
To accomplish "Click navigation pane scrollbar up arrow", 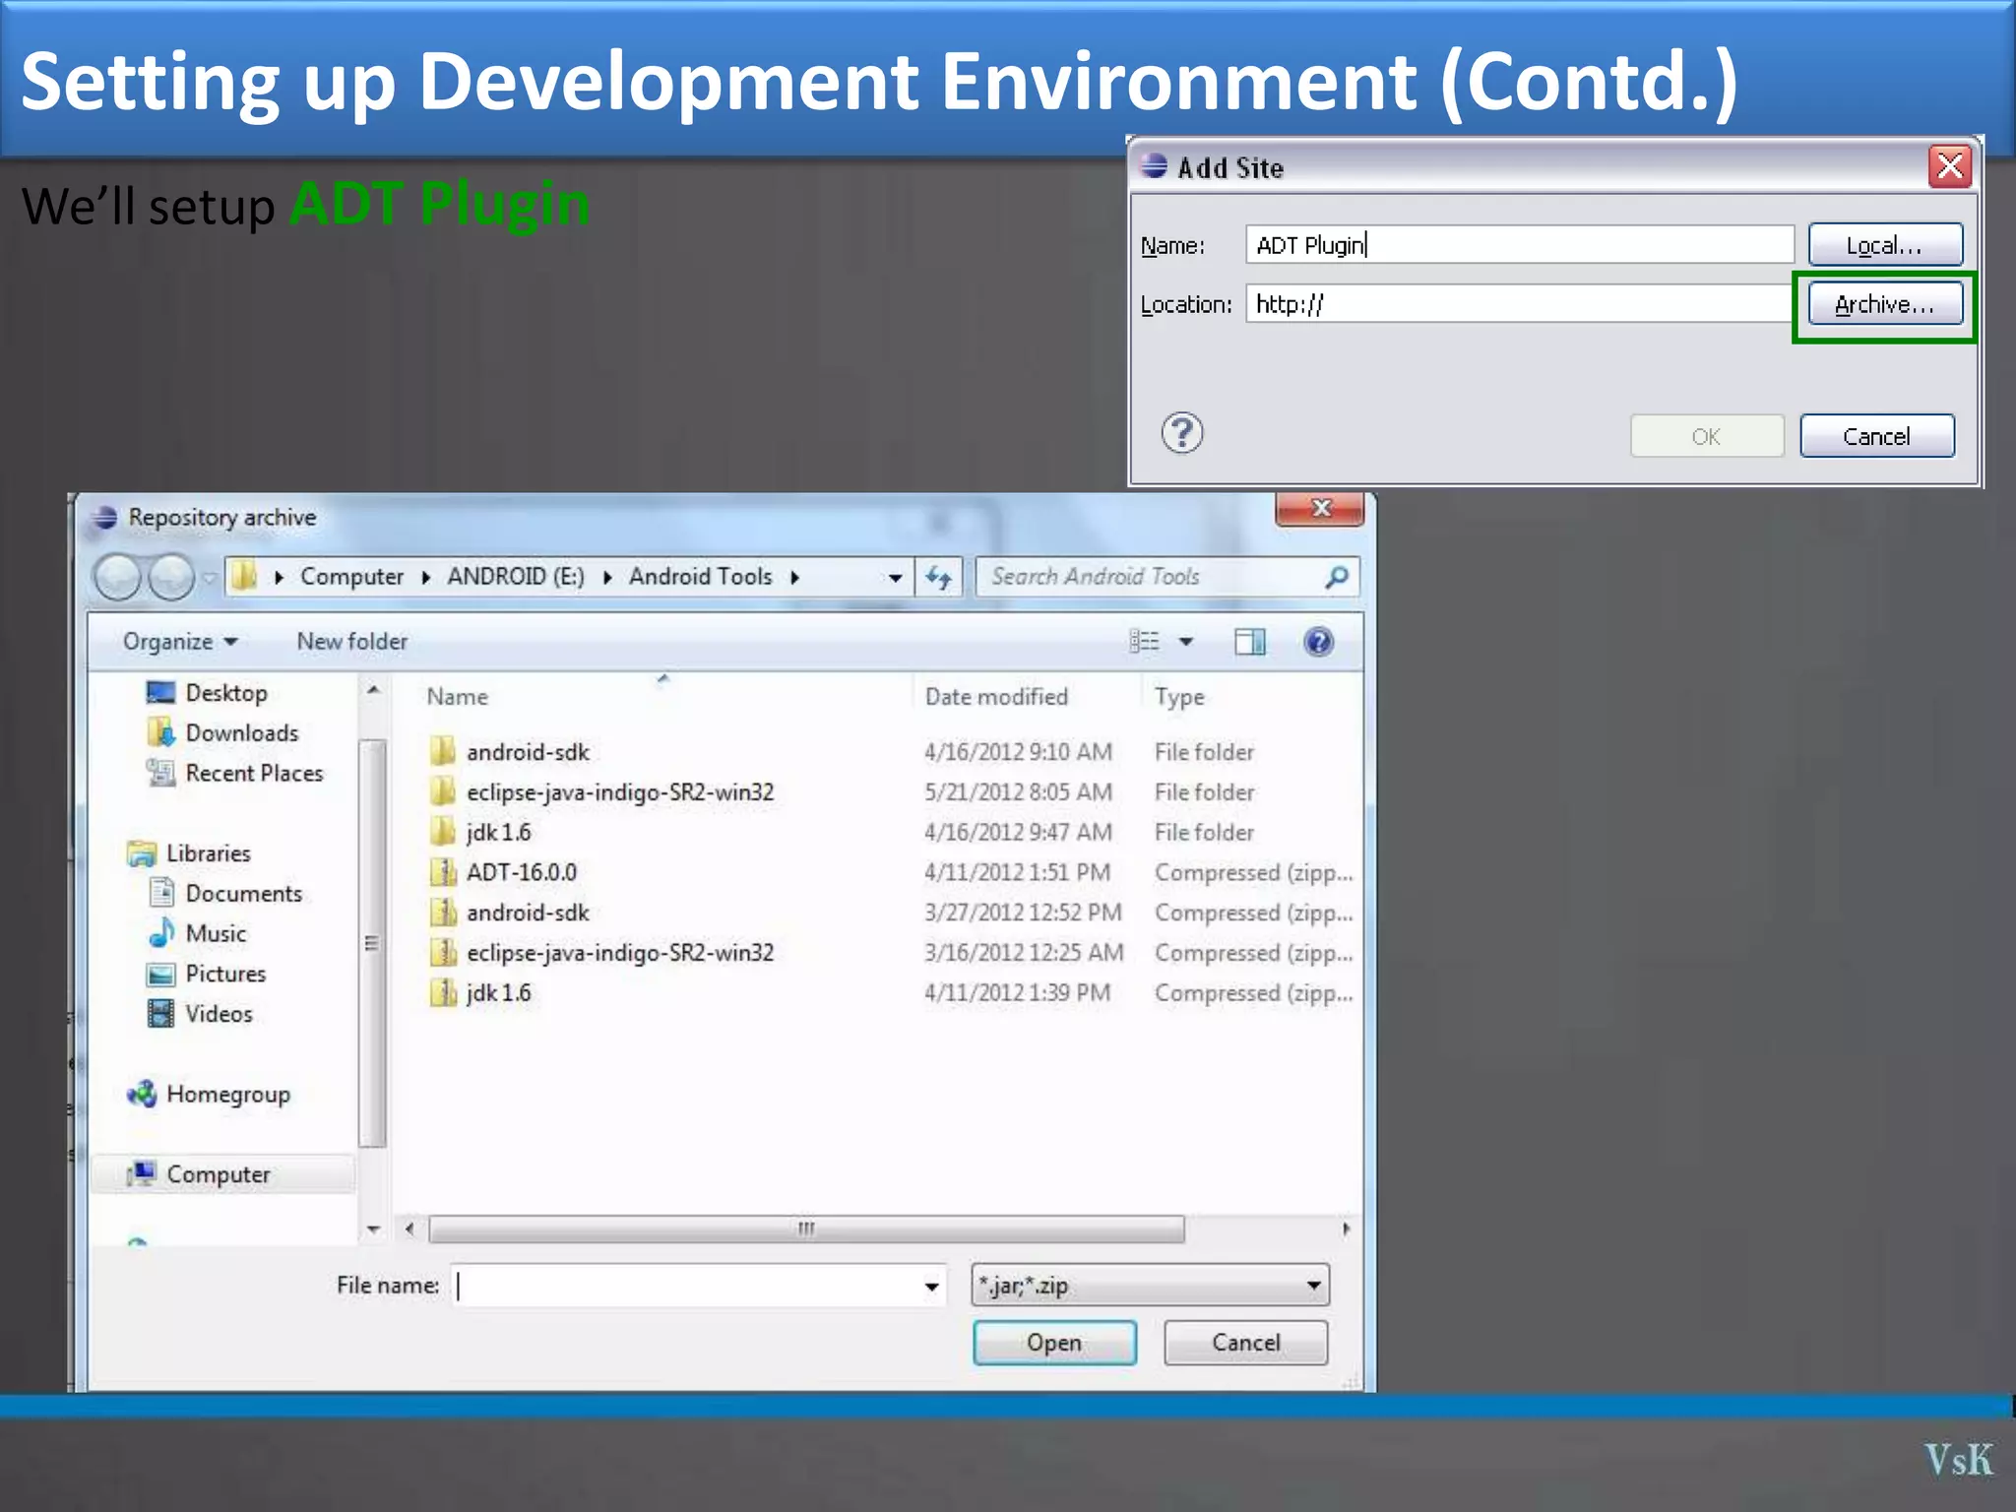I will pyautogui.click(x=373, y=690).
